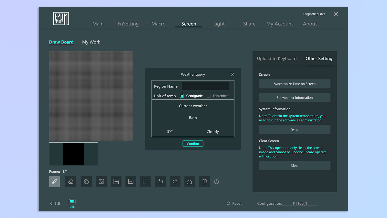Open the help question mark icon
Viewport: 387px width, 218px height.
pyautogui.click(x=217, y=182)
